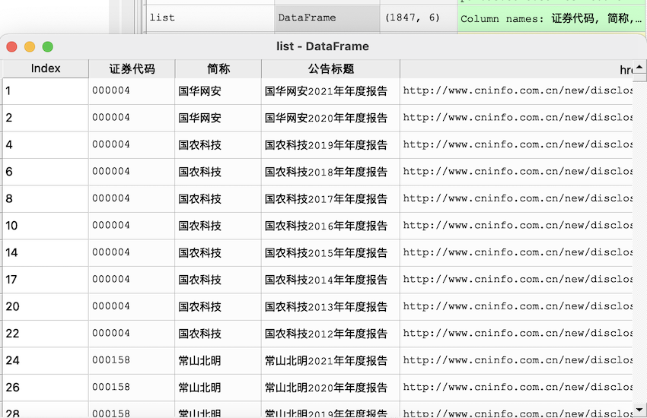Screen dimensions: 647x418
Task: Select 常山北明 name in row index 24
Action: (x=218, y=361)
